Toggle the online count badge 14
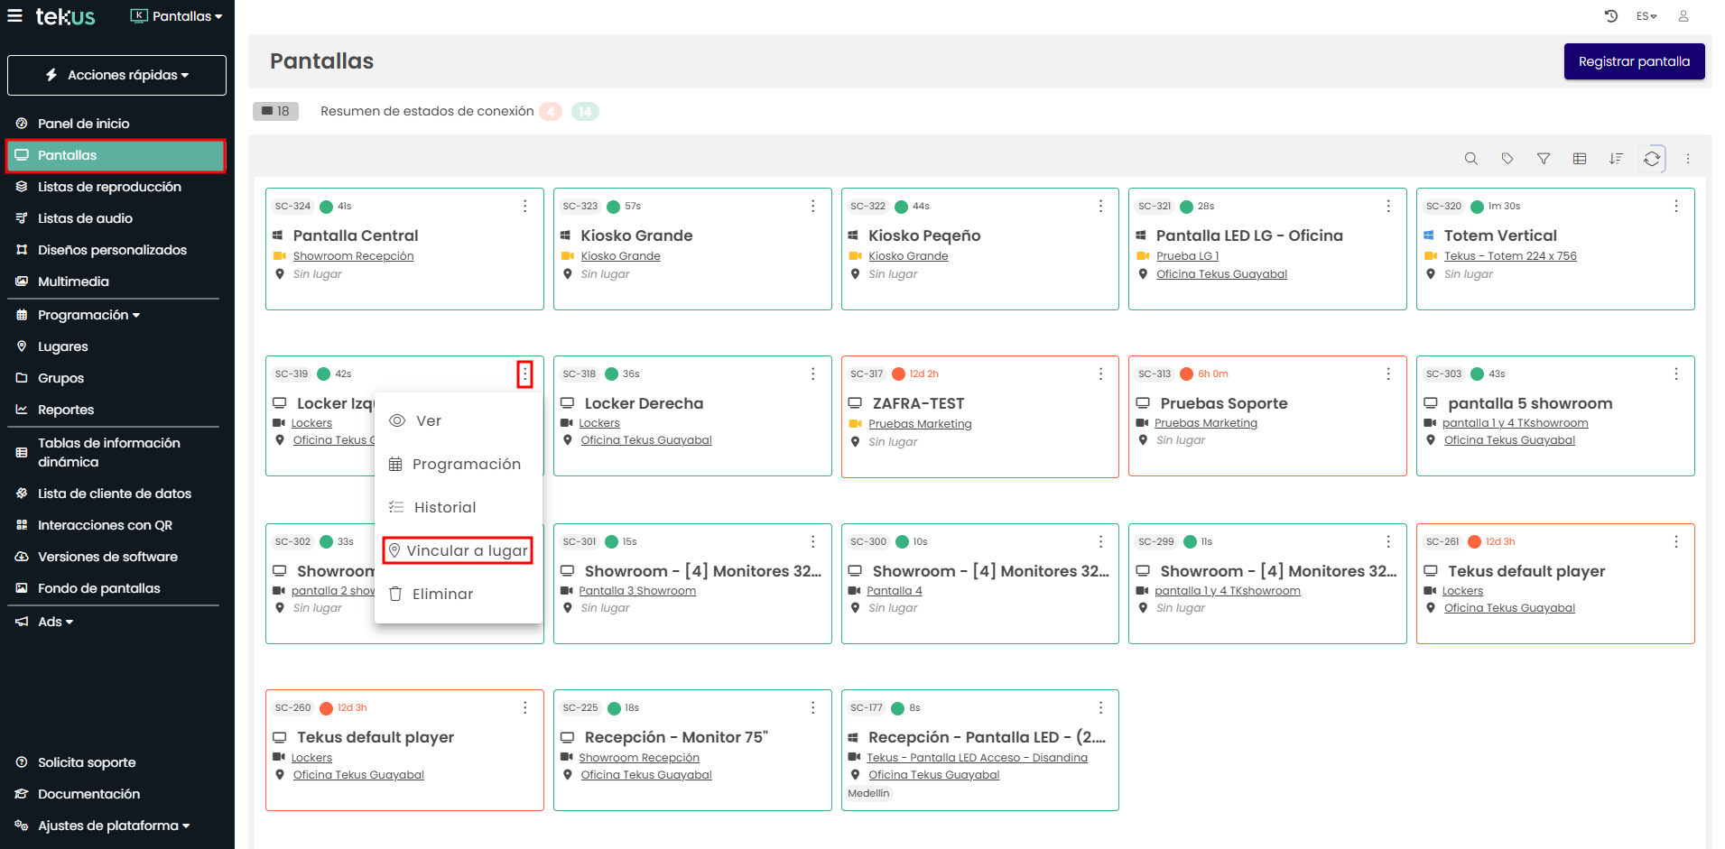The height and width of the screenshot is (849, 1725). [x=585, y=112]
